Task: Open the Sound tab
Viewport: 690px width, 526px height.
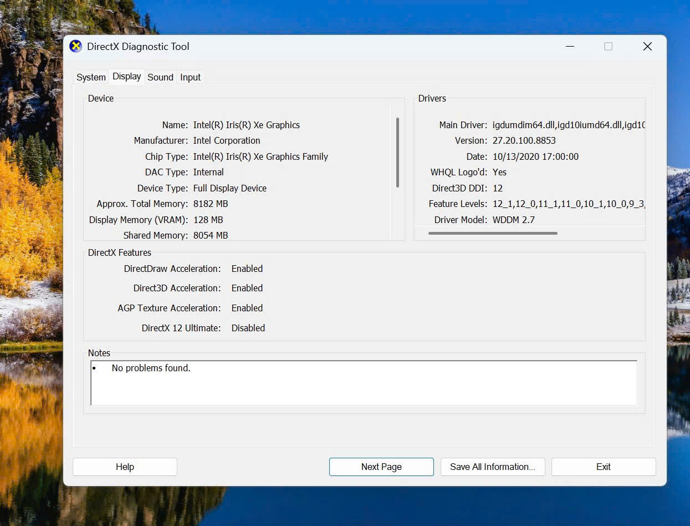Action: [x=160, y=77]
